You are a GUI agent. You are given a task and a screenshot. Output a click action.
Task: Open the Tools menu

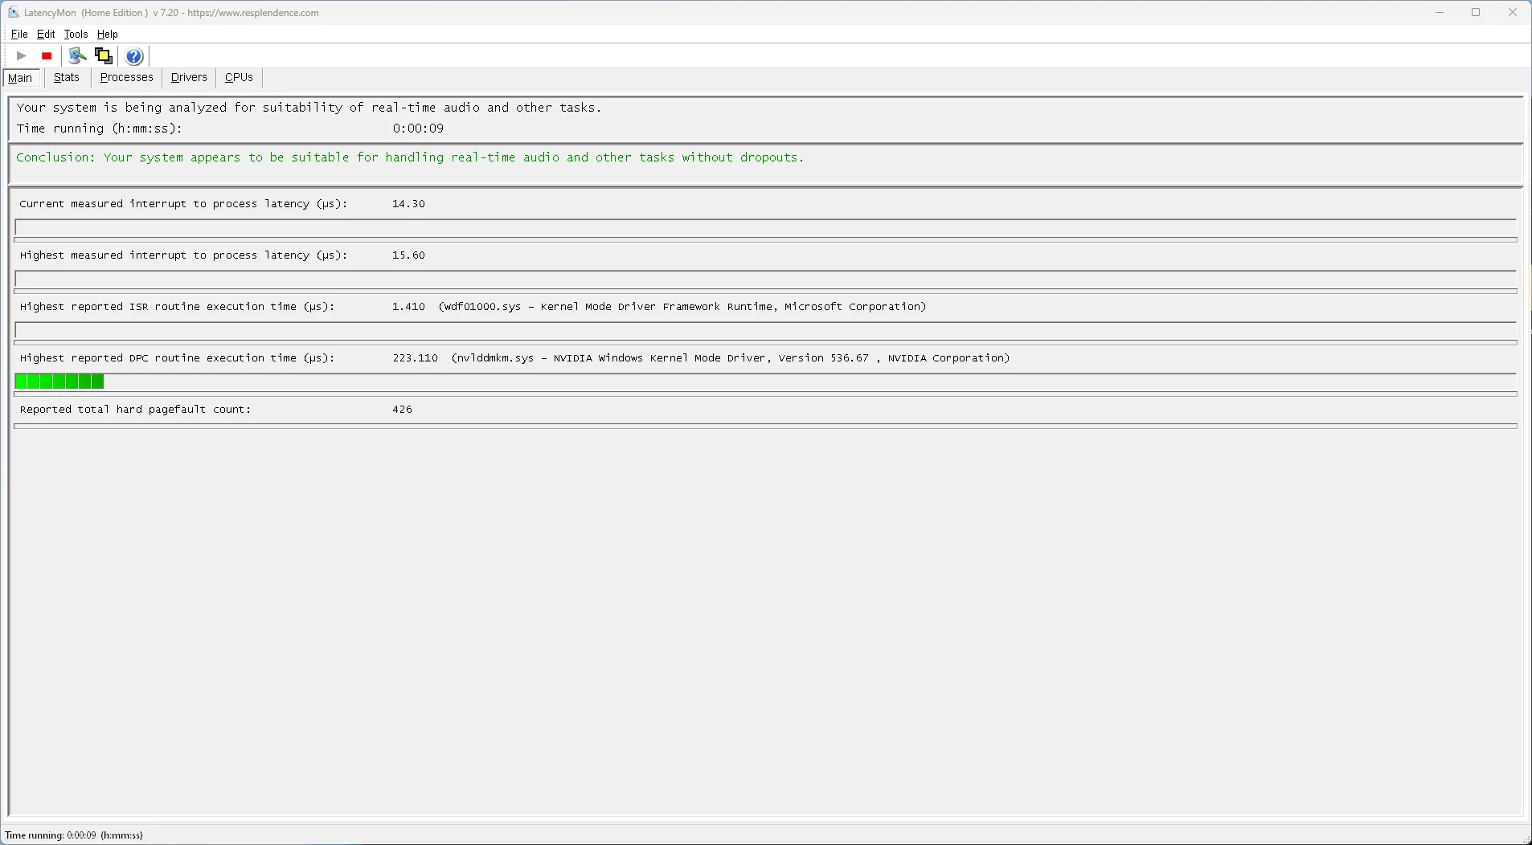point(76,34)
